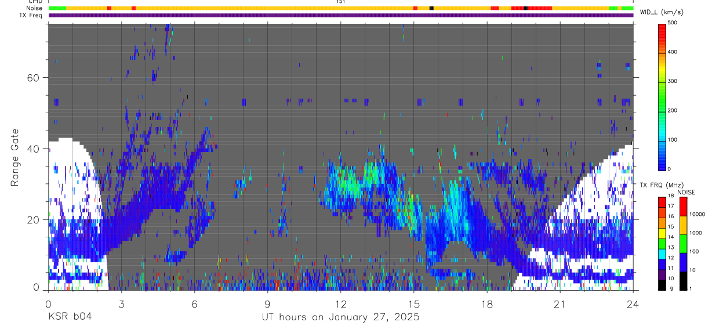
Task: Select the 'UT hours on January 27, 2025' axis title
Action: [x=340, y=317]
